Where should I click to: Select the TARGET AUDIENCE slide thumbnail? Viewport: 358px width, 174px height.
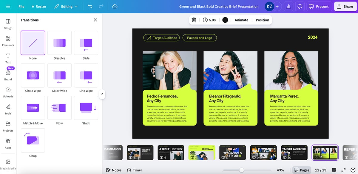pyautogui.click(x=294, y=152)
